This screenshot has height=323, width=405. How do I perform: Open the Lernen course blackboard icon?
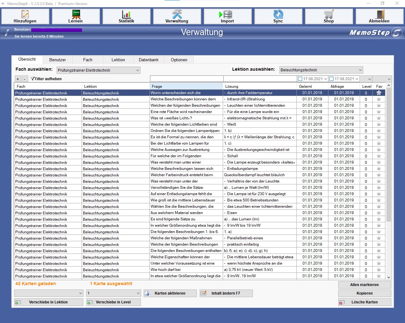click(x=76, y=14)
